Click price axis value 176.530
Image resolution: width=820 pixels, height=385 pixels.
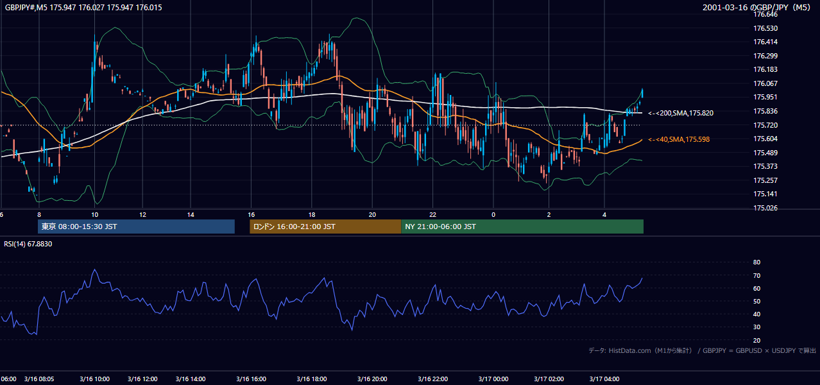pyautogui.click(x=765, y=28)
